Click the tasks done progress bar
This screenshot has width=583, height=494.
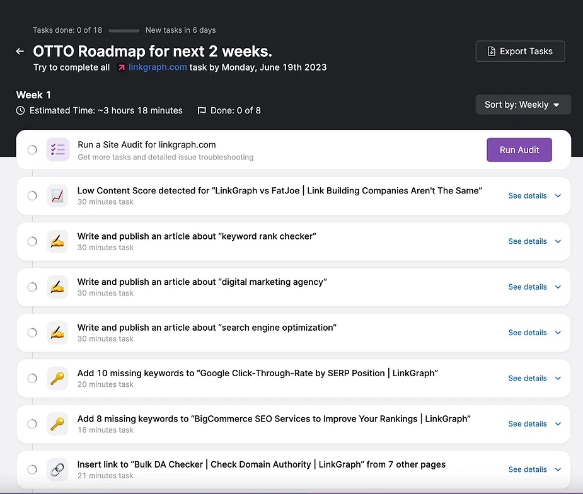point(124,30)
